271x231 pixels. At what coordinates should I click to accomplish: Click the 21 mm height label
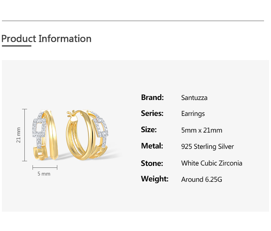pos(18,135)
